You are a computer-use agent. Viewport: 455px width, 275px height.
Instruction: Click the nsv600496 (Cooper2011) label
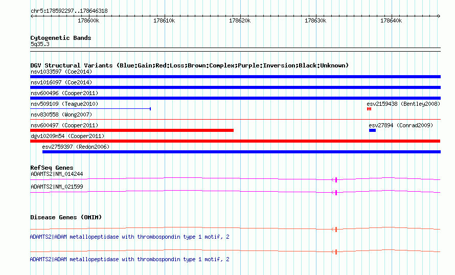pos(64,93)
